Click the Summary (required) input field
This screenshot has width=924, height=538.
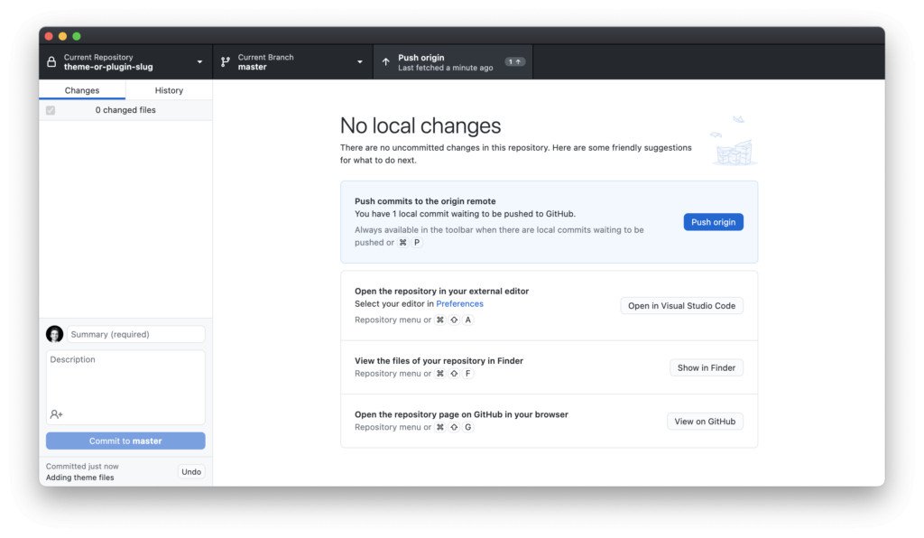coord(135,334)
